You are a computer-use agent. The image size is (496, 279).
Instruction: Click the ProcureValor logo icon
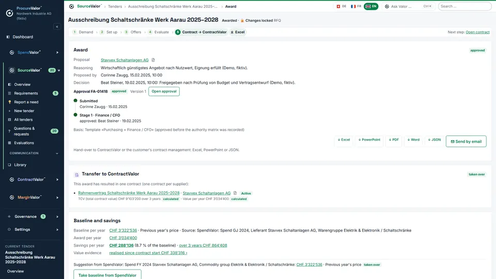pyautogui.click(x=9, y=13)
